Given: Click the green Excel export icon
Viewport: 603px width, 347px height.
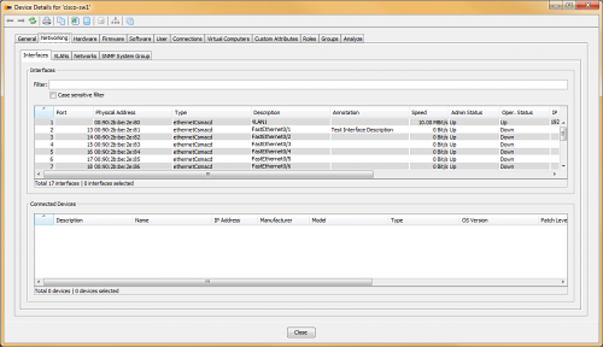Looking at the screenshot, I should click(75, 20).
